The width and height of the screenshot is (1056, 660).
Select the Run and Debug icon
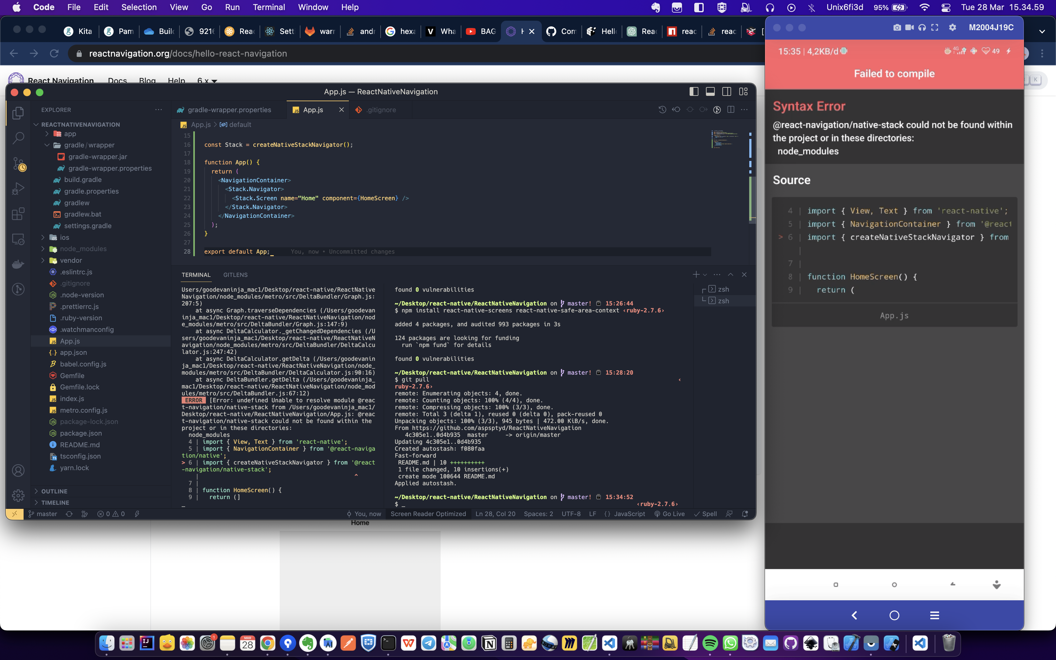[x=18, y=189]
